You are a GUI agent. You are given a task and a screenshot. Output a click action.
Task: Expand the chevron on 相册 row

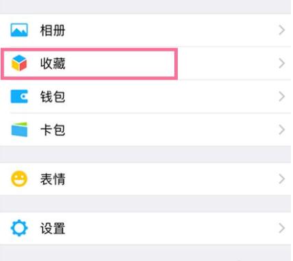pos(282,30)
